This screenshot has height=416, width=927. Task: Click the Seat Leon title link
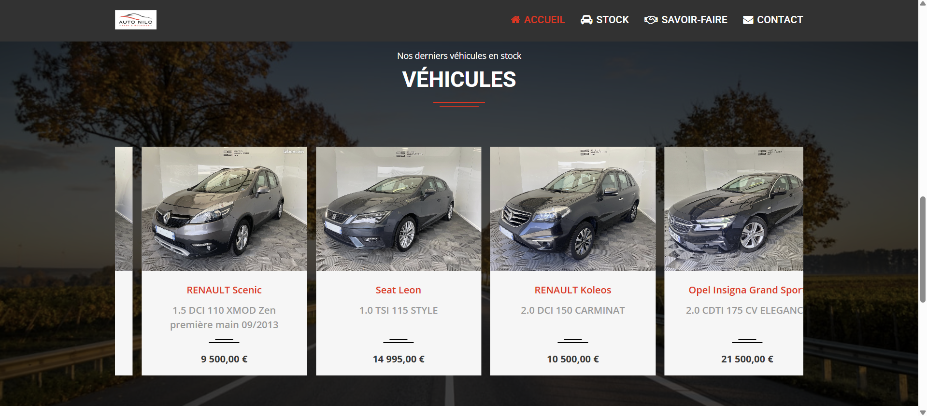(399, 290)
